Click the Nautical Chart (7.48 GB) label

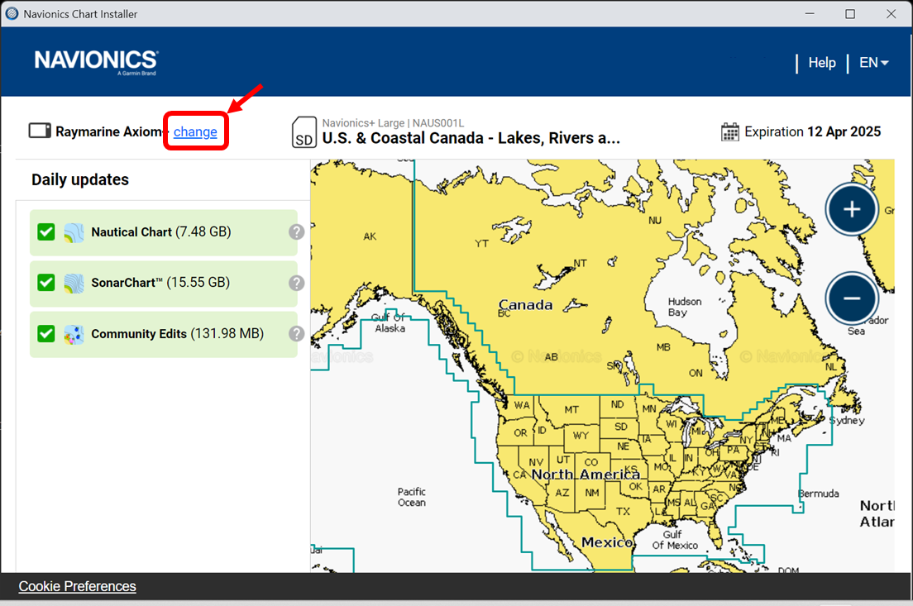[x=160, y=231]
